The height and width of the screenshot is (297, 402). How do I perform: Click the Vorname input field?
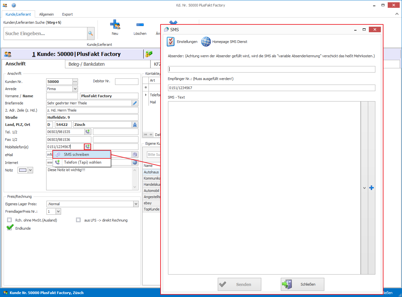pos(62,96)
